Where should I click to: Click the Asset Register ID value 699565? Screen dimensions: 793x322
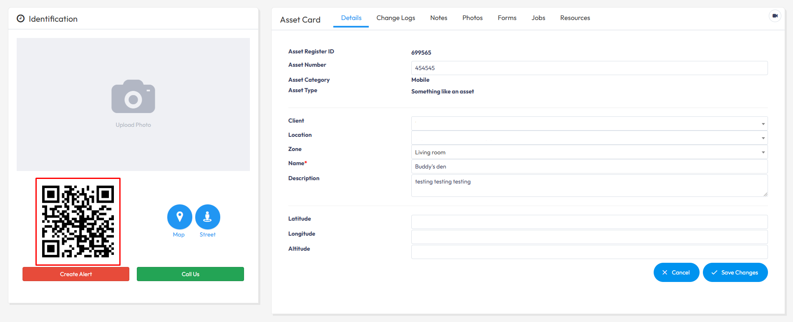(x=421, y=53)
